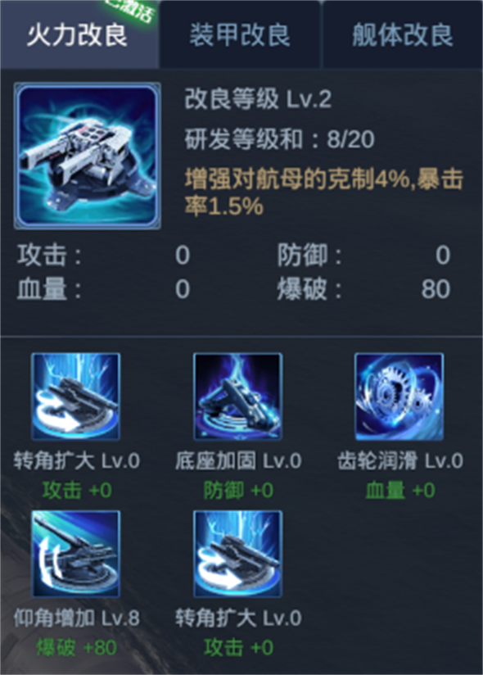Click the 攻击 stat row
This screenshot has height=675, width=483.
pos(104,256)
